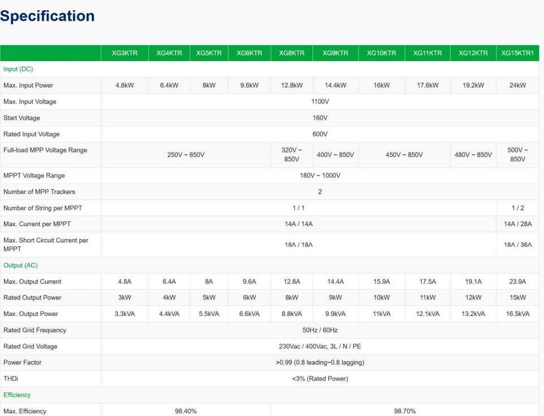Click the 4.8kW input power cell
544x416 pixels.
coord(125,85)
